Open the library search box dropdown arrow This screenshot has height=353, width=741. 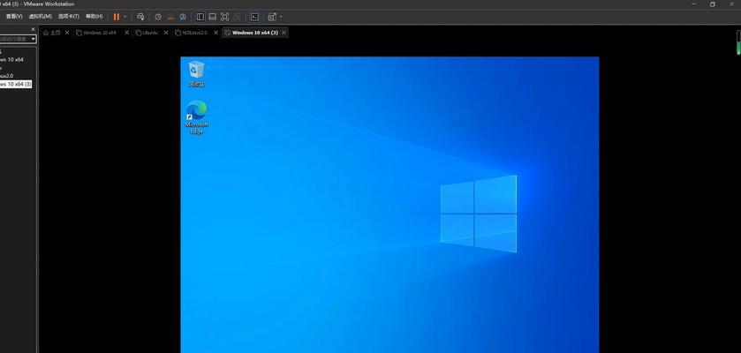[34, 39]
